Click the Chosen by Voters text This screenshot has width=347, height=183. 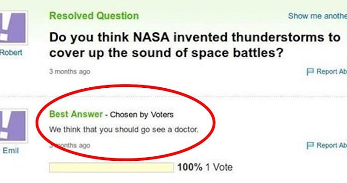pos(142,115)
